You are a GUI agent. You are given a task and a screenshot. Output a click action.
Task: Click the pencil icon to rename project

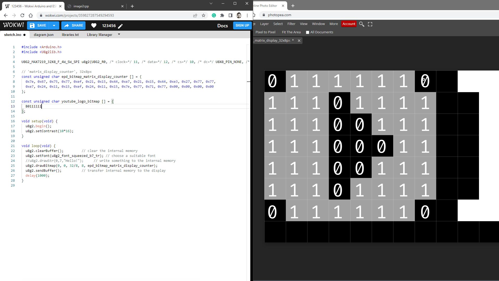(120, 26)
